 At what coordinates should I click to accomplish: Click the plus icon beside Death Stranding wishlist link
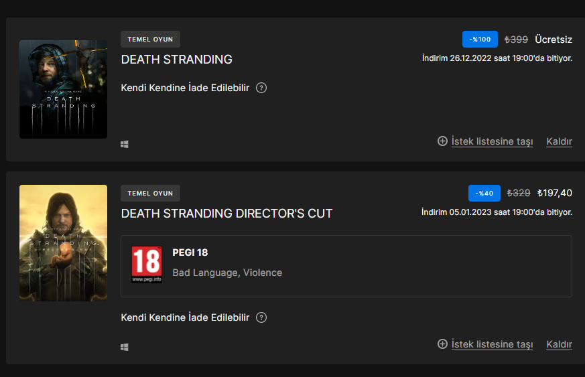point(442,141)
